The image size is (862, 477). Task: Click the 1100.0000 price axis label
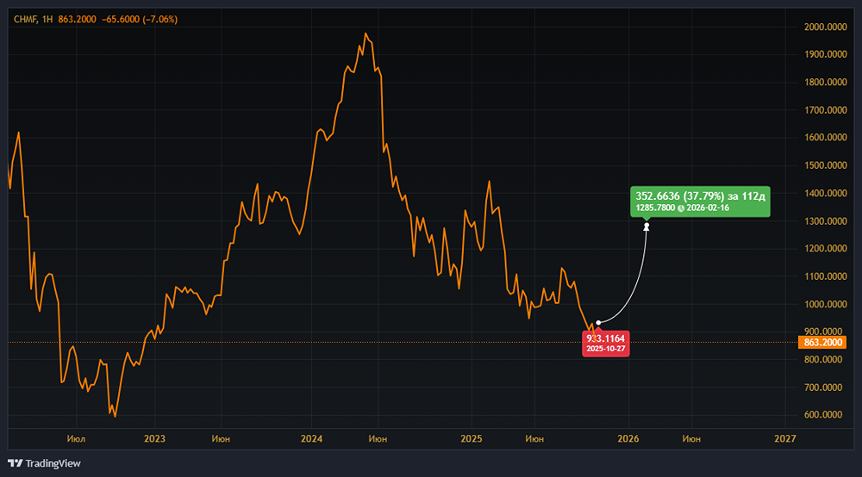pos(825,276)
